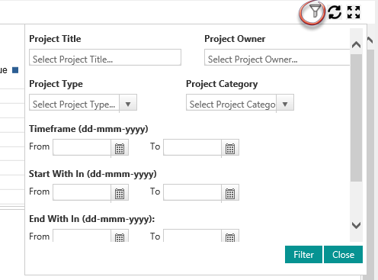Image resolution: width=378 pixels, height=280 pixels.
Task: Click the fullscreen expand icon
Action: [354, 12]
